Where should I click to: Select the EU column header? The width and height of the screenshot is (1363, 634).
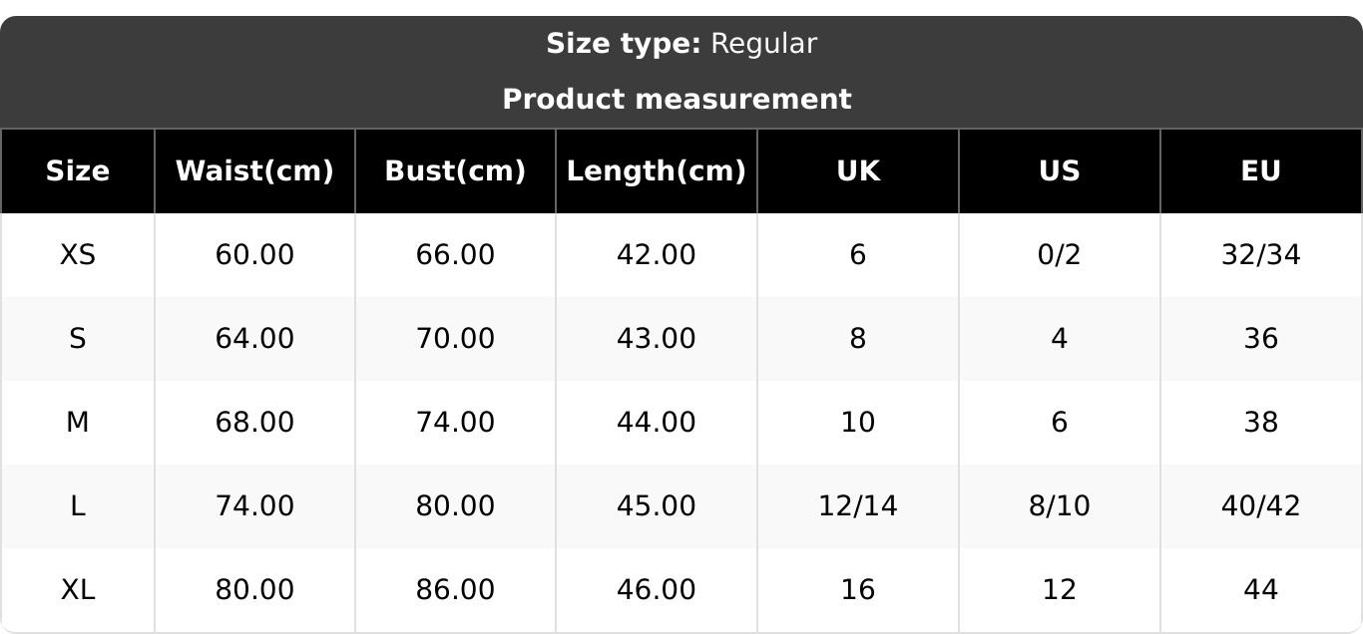tap(1260, 171)
